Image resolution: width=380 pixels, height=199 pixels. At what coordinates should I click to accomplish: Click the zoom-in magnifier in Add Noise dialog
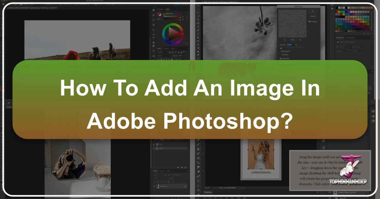[300, 40]
